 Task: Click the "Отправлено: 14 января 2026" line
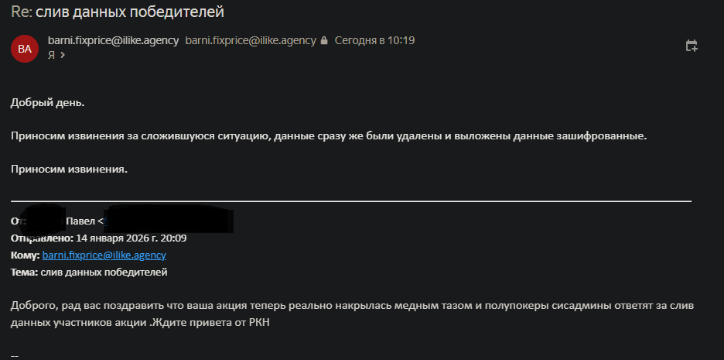[98, 238]
